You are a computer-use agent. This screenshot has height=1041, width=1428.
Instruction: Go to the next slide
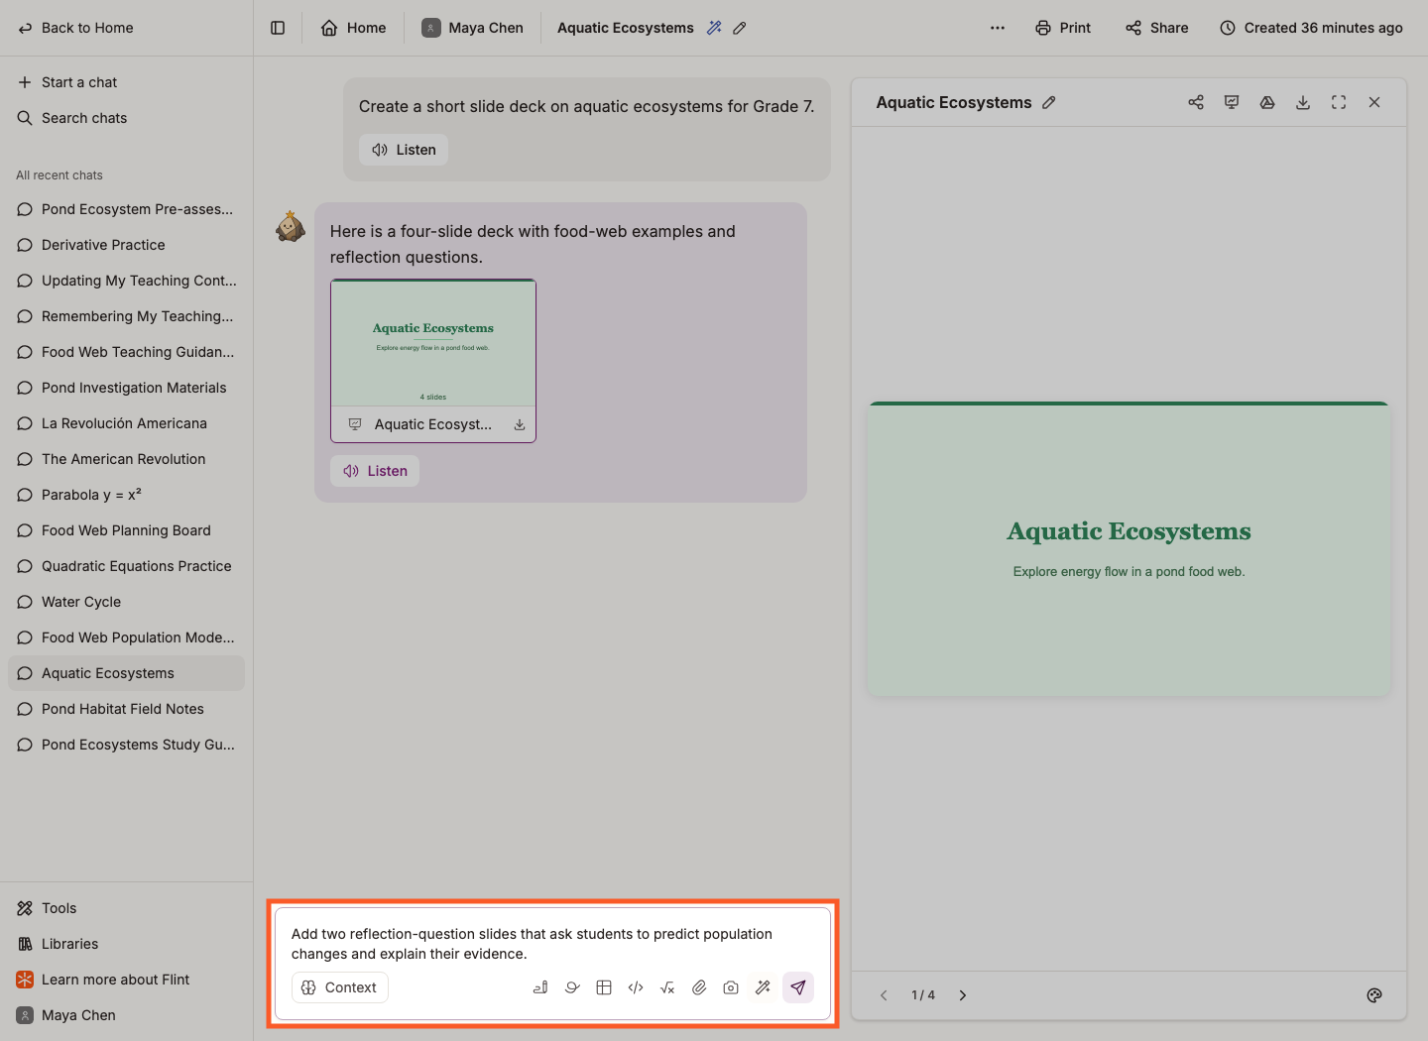click(962, 995)
